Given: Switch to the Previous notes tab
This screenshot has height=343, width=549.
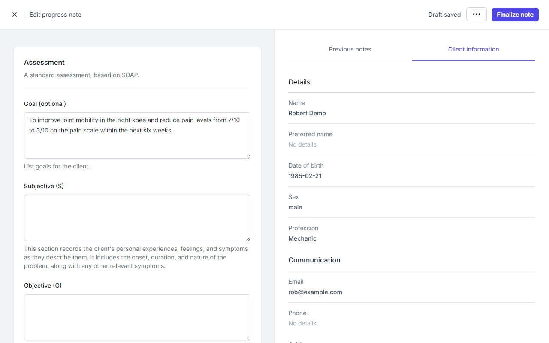Looking at the screenshot, I should pos(350,49).
